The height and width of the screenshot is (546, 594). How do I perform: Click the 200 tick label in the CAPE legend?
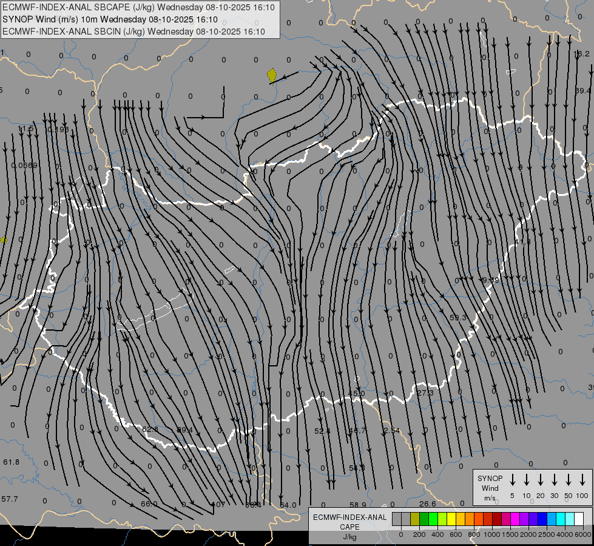(x=419, y=534)
